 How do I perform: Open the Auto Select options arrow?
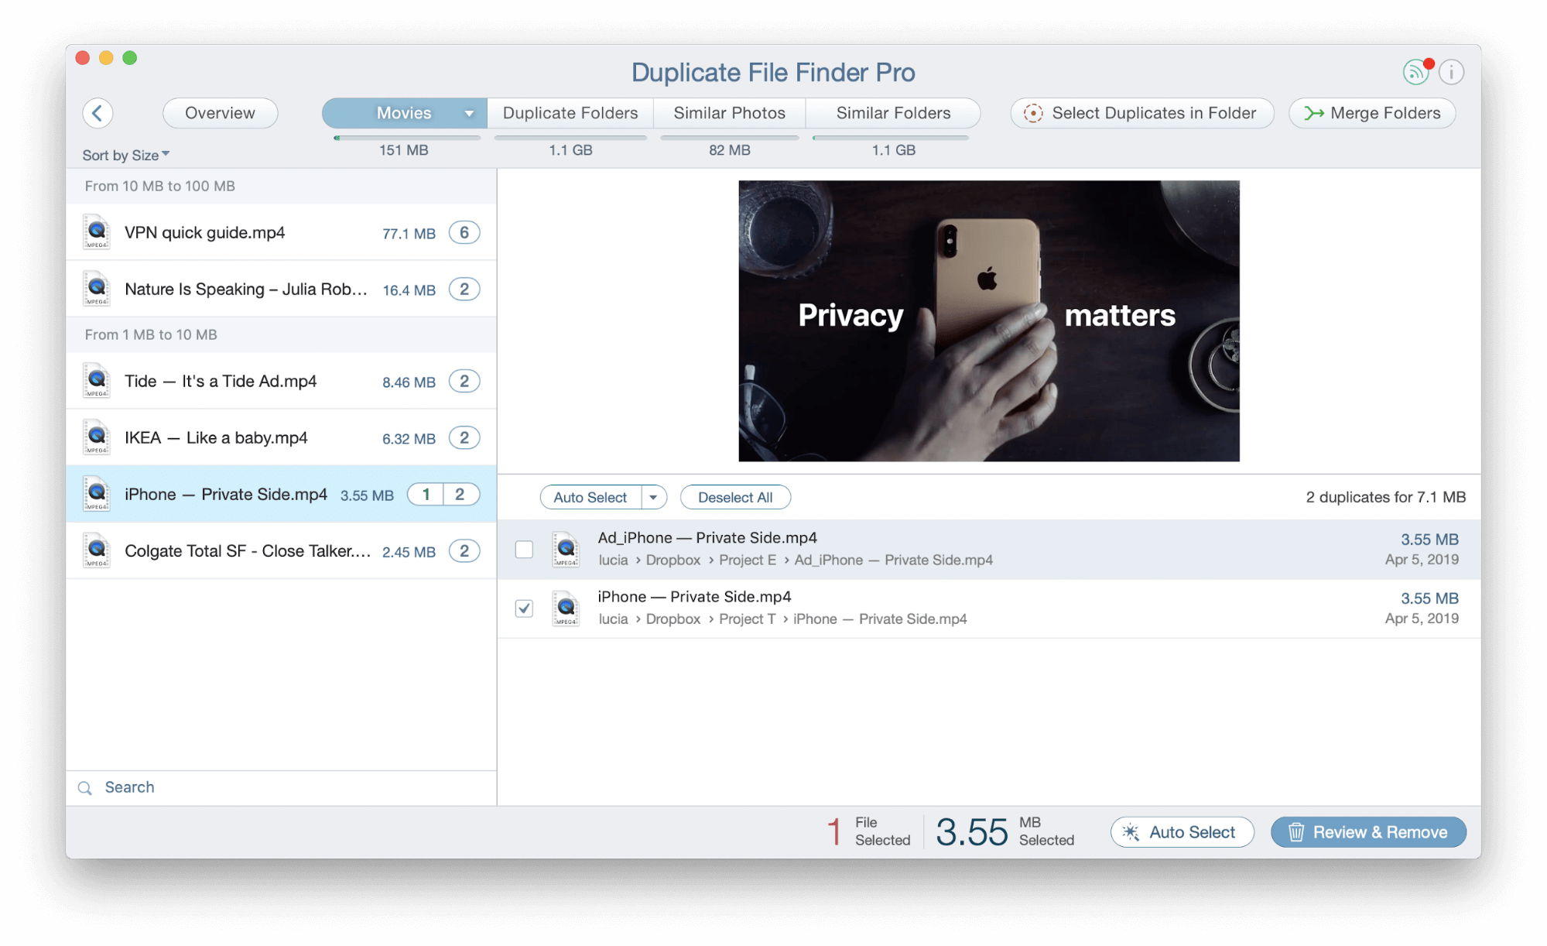click(x=653, y=497)
